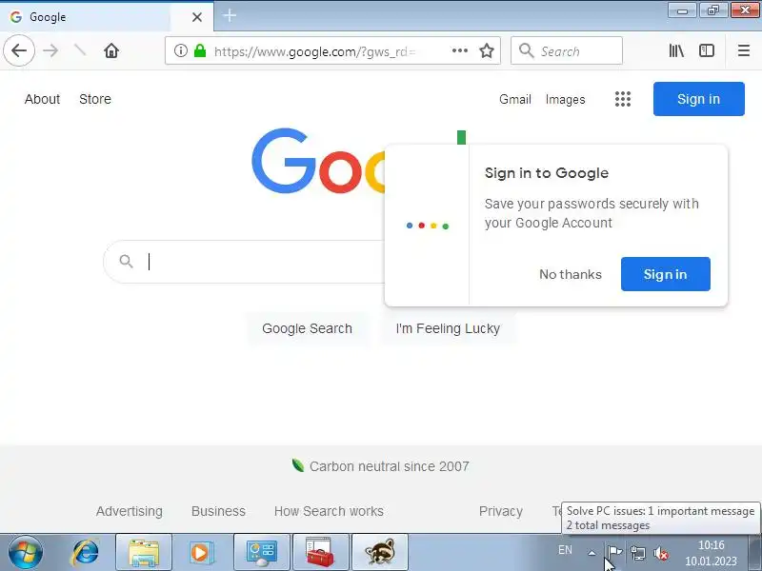
Task: Open a new tab with the plus icon
Action: (x=230, y=16)
